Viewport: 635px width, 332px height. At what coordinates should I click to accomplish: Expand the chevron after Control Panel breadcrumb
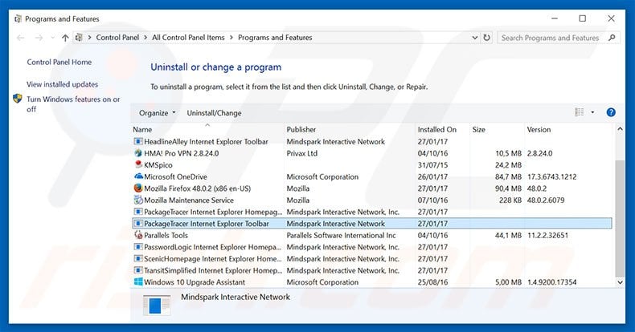coord(145,38)
